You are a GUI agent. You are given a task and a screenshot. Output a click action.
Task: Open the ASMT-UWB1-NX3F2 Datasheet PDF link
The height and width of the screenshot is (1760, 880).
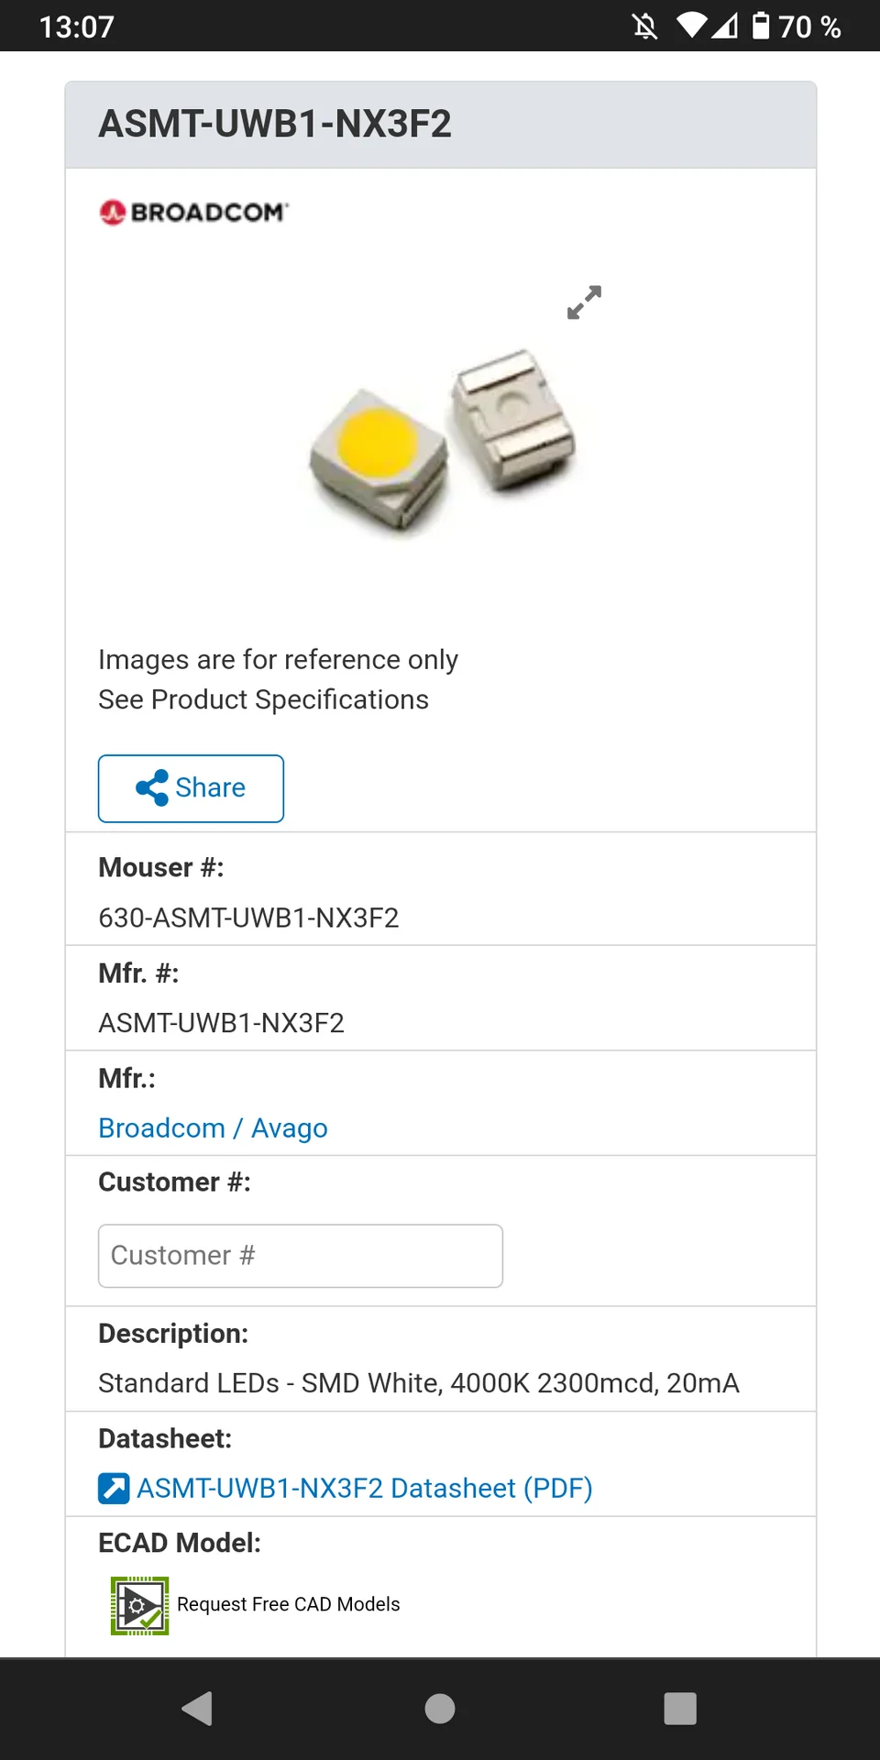pyautogui.click(x=364, y=1488)
